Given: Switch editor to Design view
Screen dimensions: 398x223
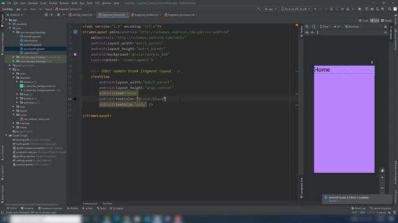Looking at the screenshot, I should coord(387,20).
